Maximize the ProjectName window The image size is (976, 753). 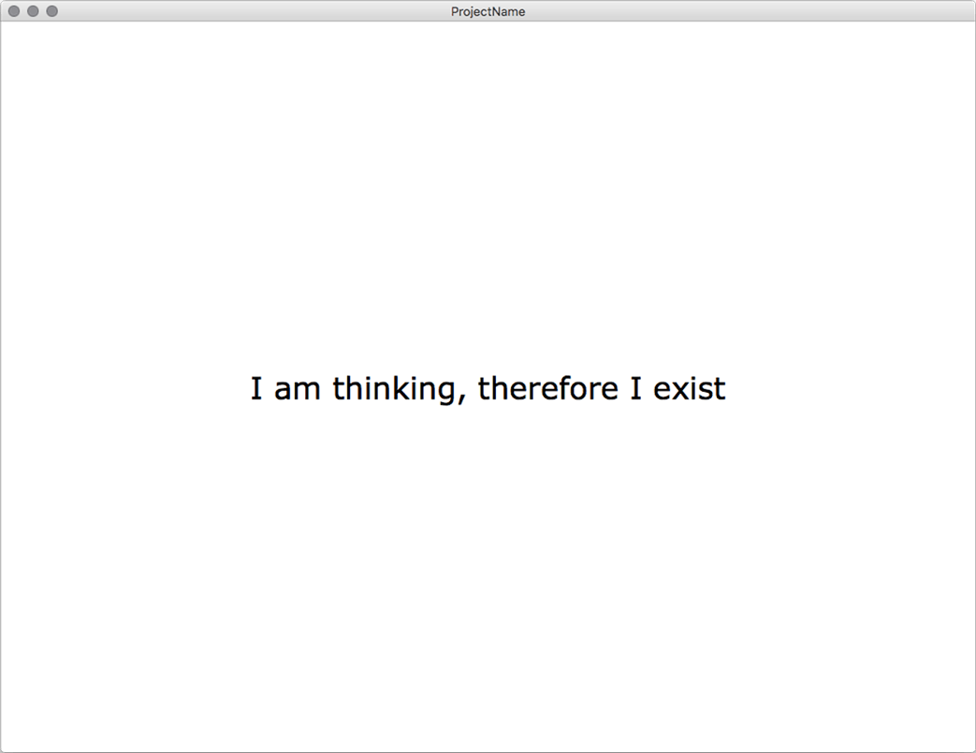[x=52, y=11]
